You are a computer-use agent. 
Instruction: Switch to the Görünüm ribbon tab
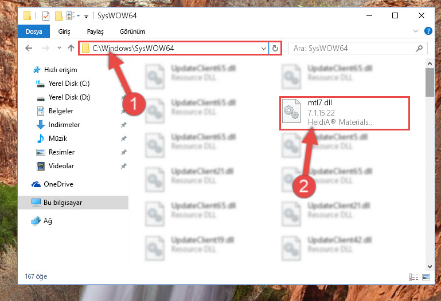[x=132, y=31]
